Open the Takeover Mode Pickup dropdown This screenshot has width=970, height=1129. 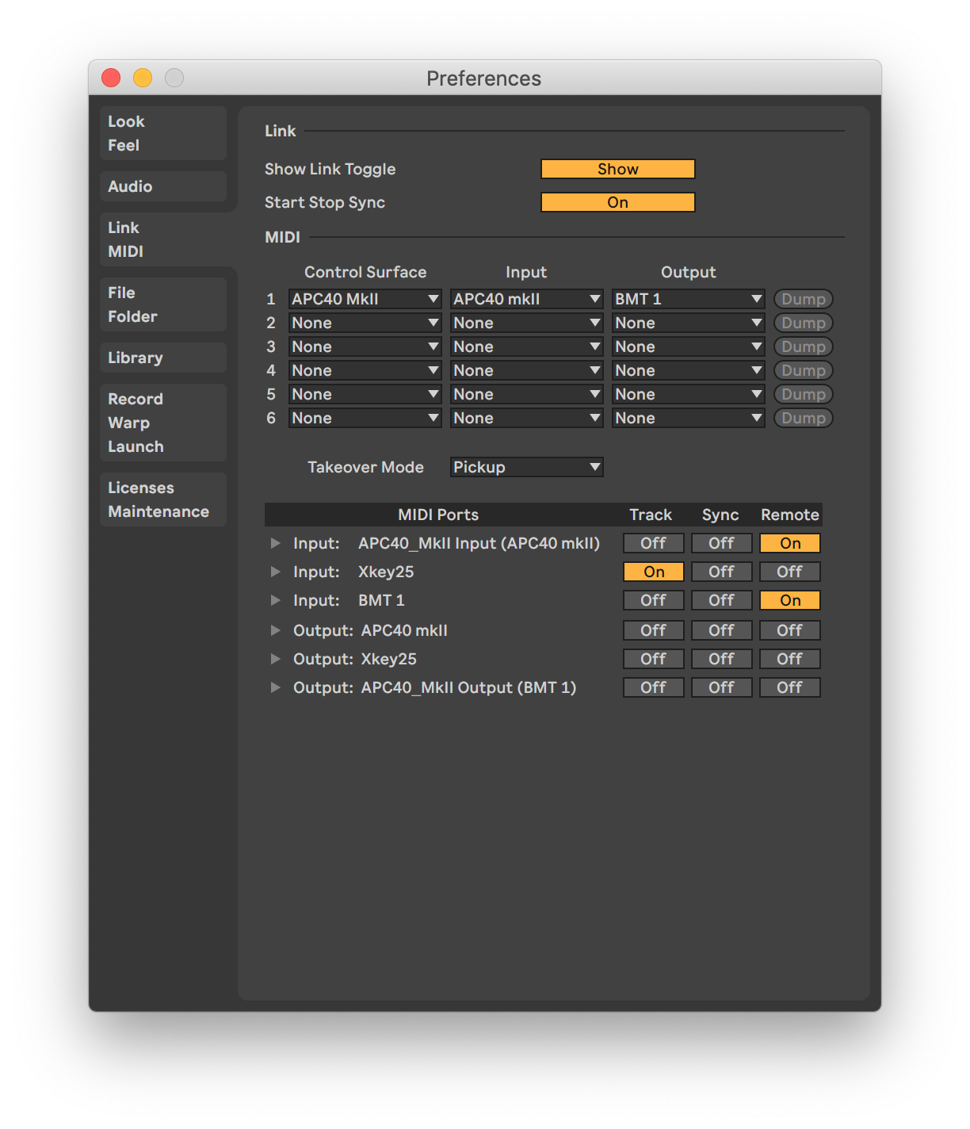(x=526, y=467)
